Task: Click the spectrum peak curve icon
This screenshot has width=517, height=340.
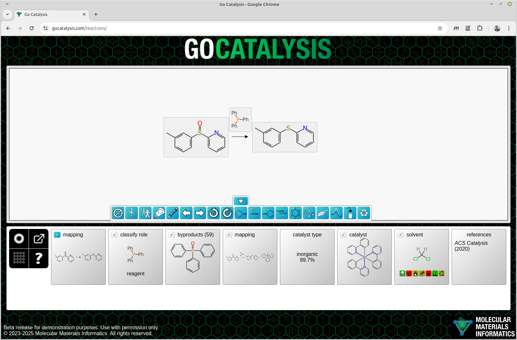Action: [x=336, y=213]
